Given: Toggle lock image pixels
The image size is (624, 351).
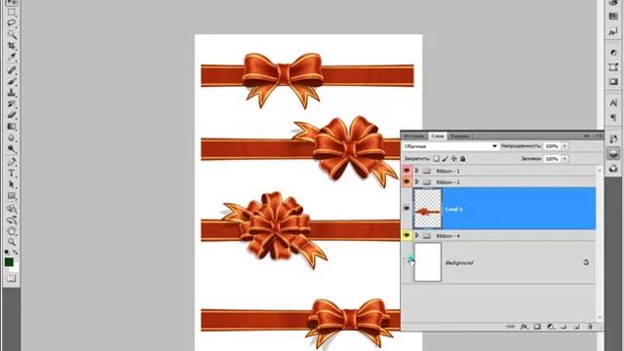Looking at the screenshot, I should 446,159.
